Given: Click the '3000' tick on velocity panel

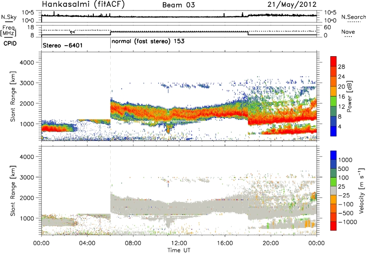Looking at the screenshot, I should tap(27, 177).
